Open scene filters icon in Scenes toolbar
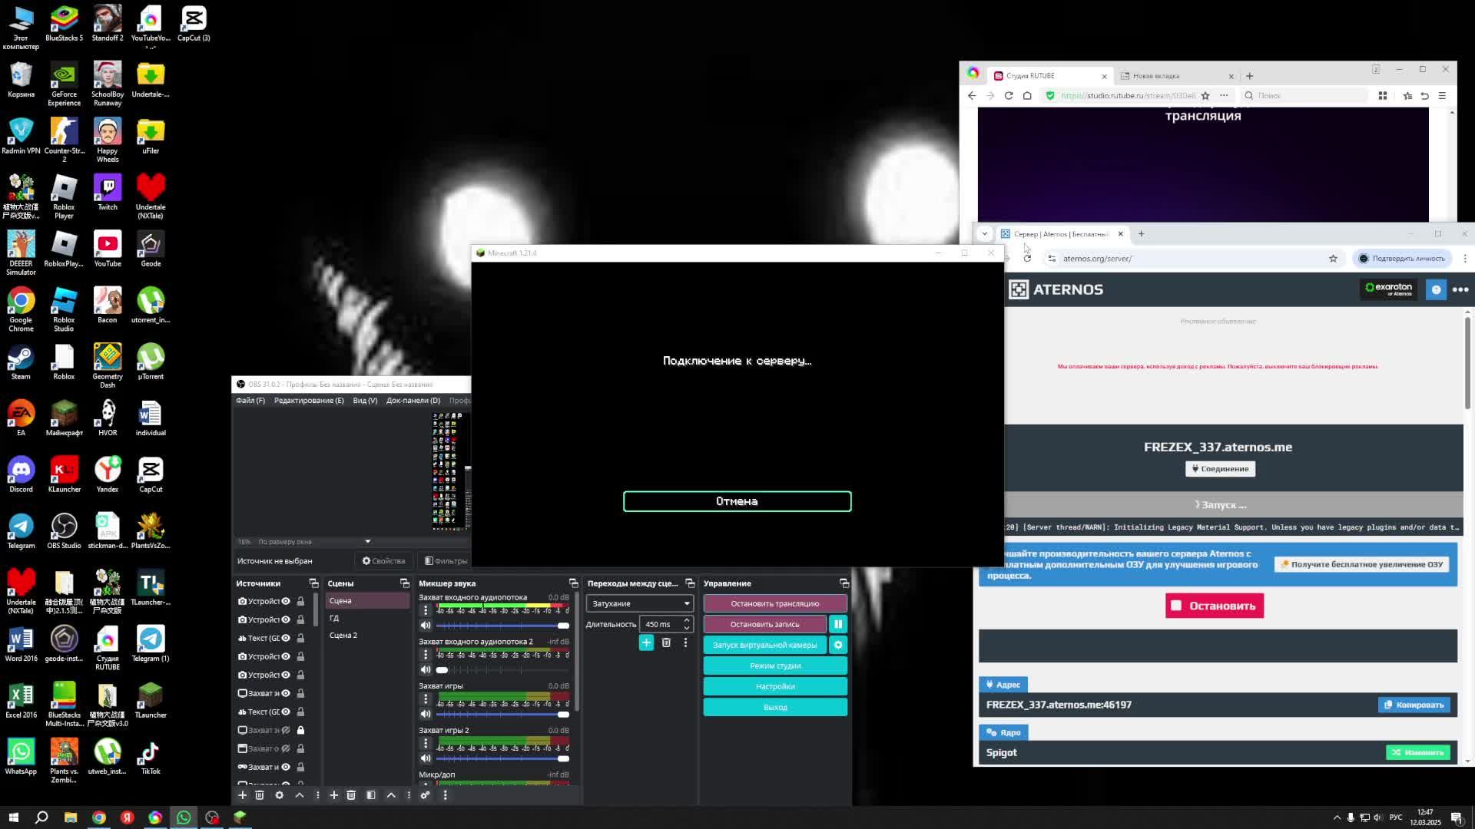This screenshot has width=1475, height=829. tap(370, 795)
